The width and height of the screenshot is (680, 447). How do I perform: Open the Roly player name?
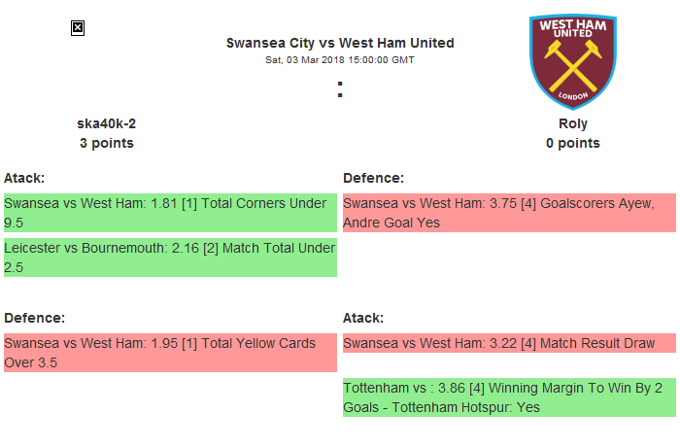(x=573, y=123)
